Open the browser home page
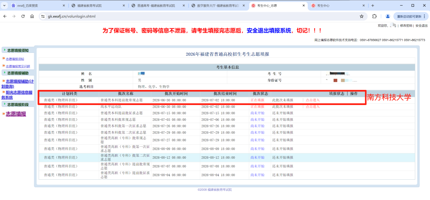This screenshot has width=430, height=200. [x=32, y=16]
